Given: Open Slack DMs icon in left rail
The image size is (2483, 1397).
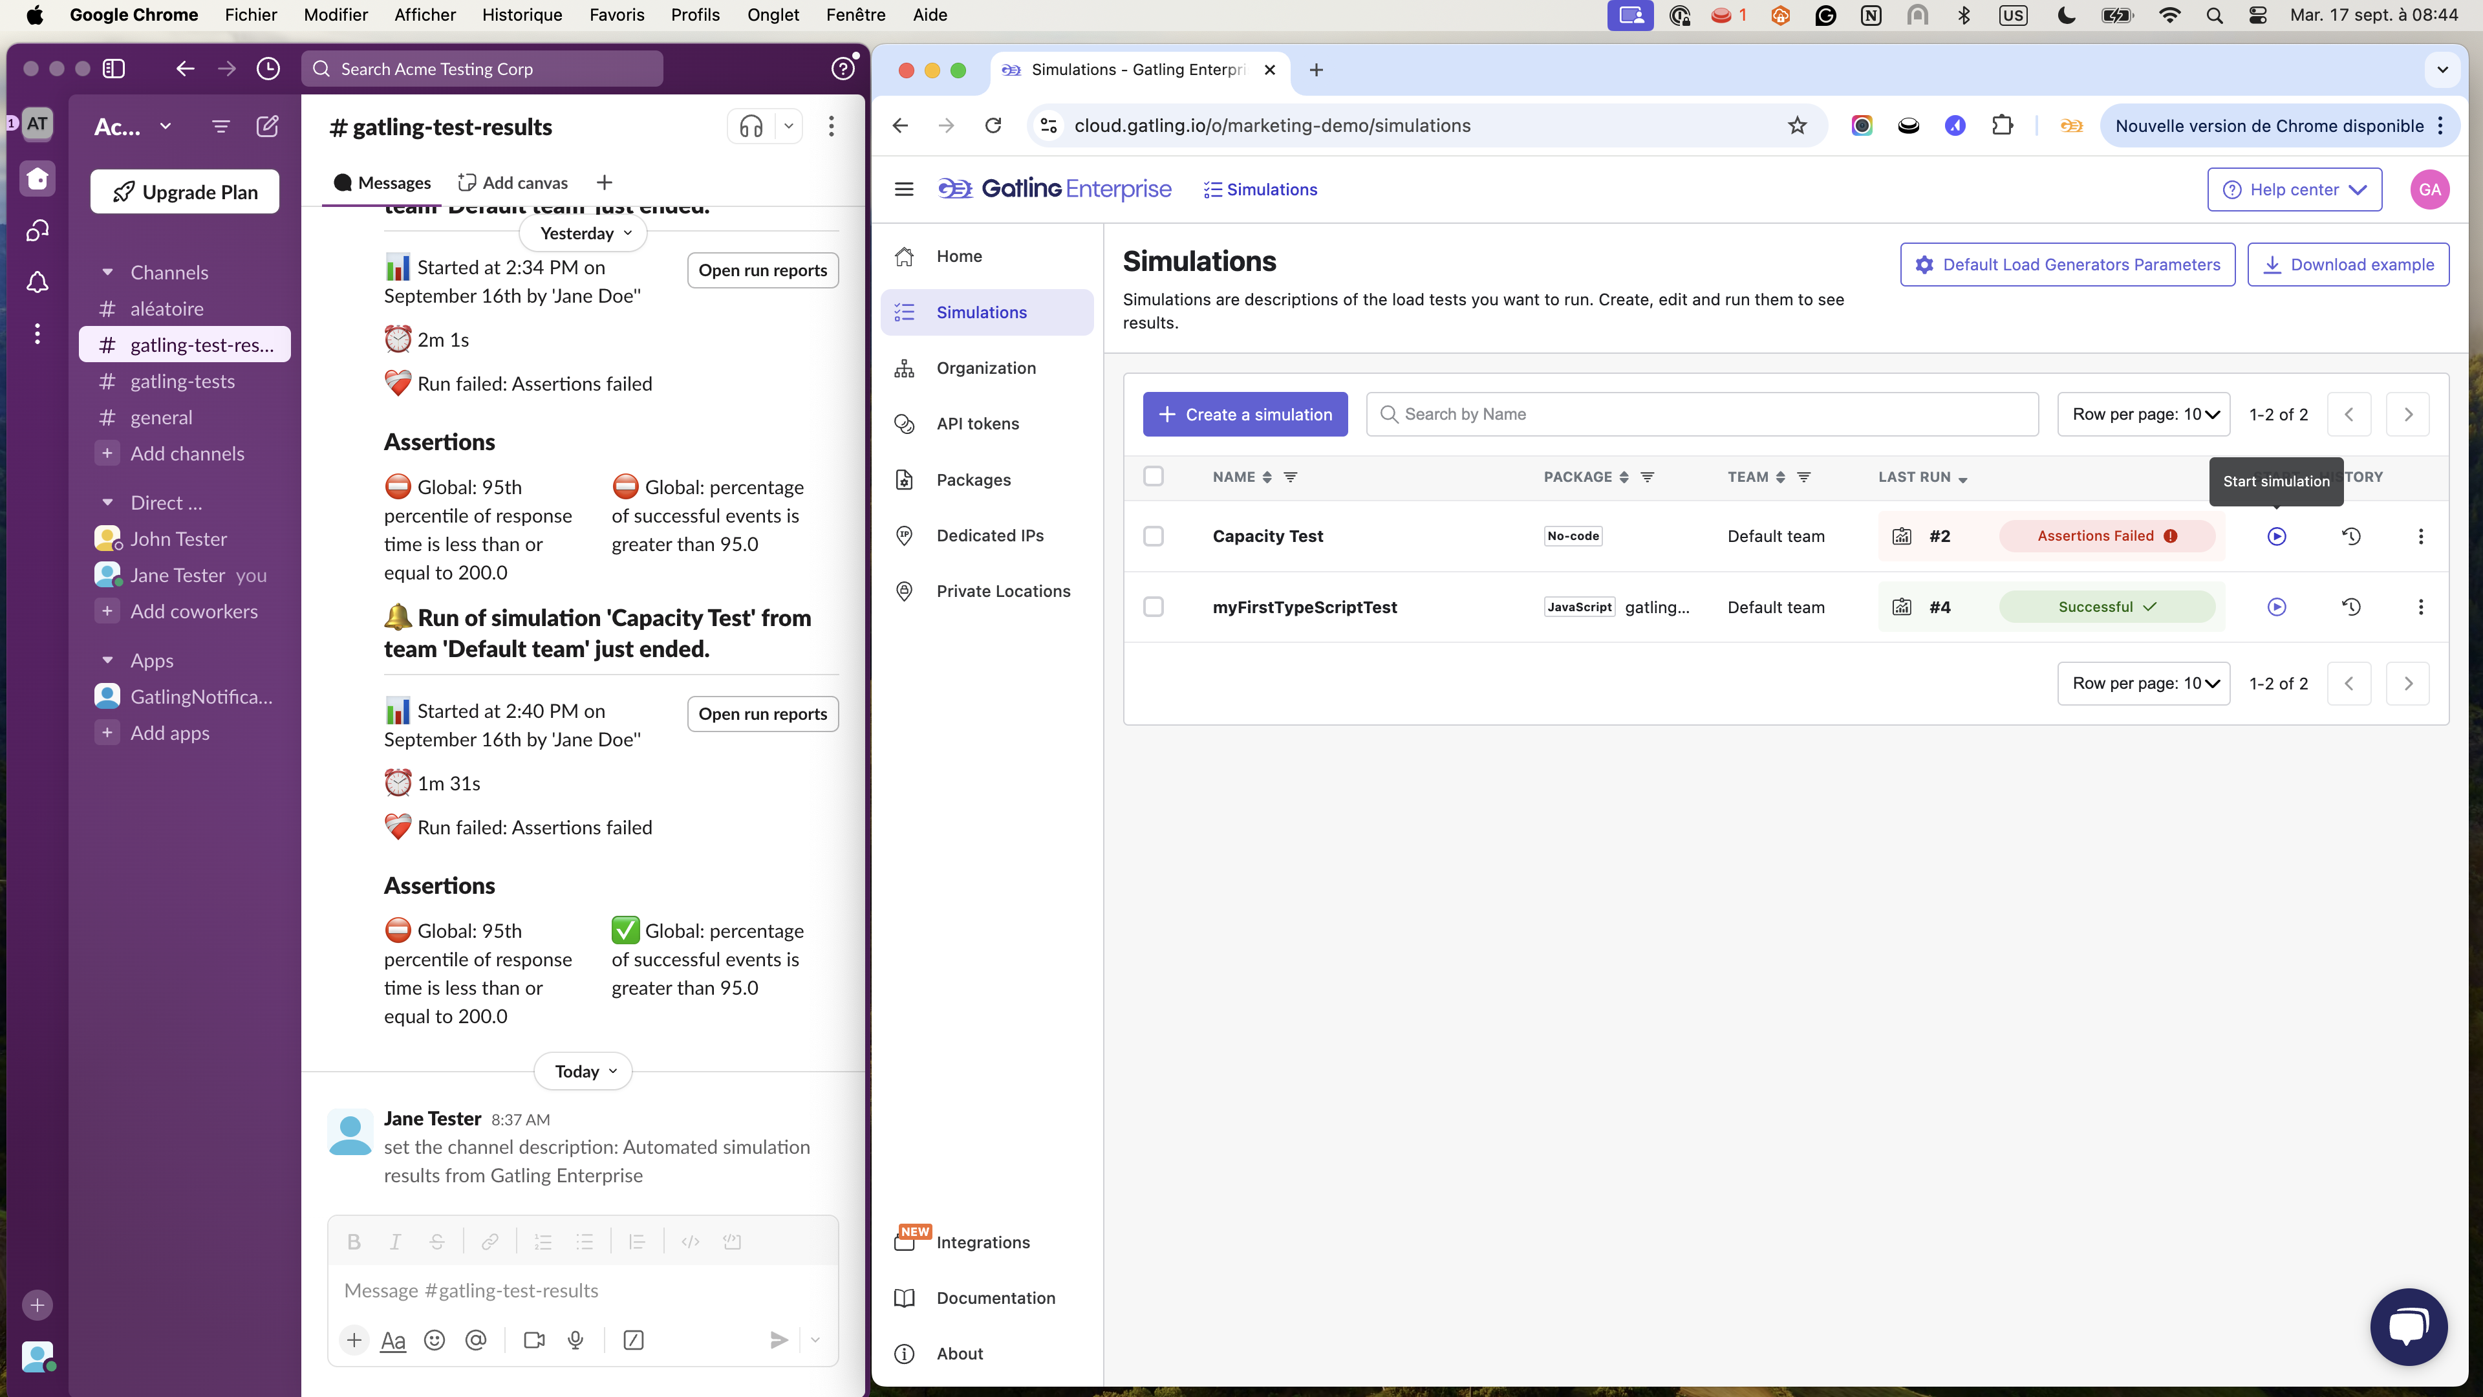Looking at the screenshot, I should (x=38, y=230).
